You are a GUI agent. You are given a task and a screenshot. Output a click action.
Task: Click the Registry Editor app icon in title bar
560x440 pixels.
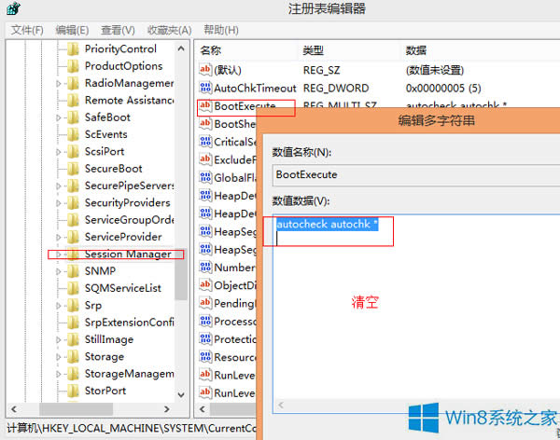coord(13,8)
